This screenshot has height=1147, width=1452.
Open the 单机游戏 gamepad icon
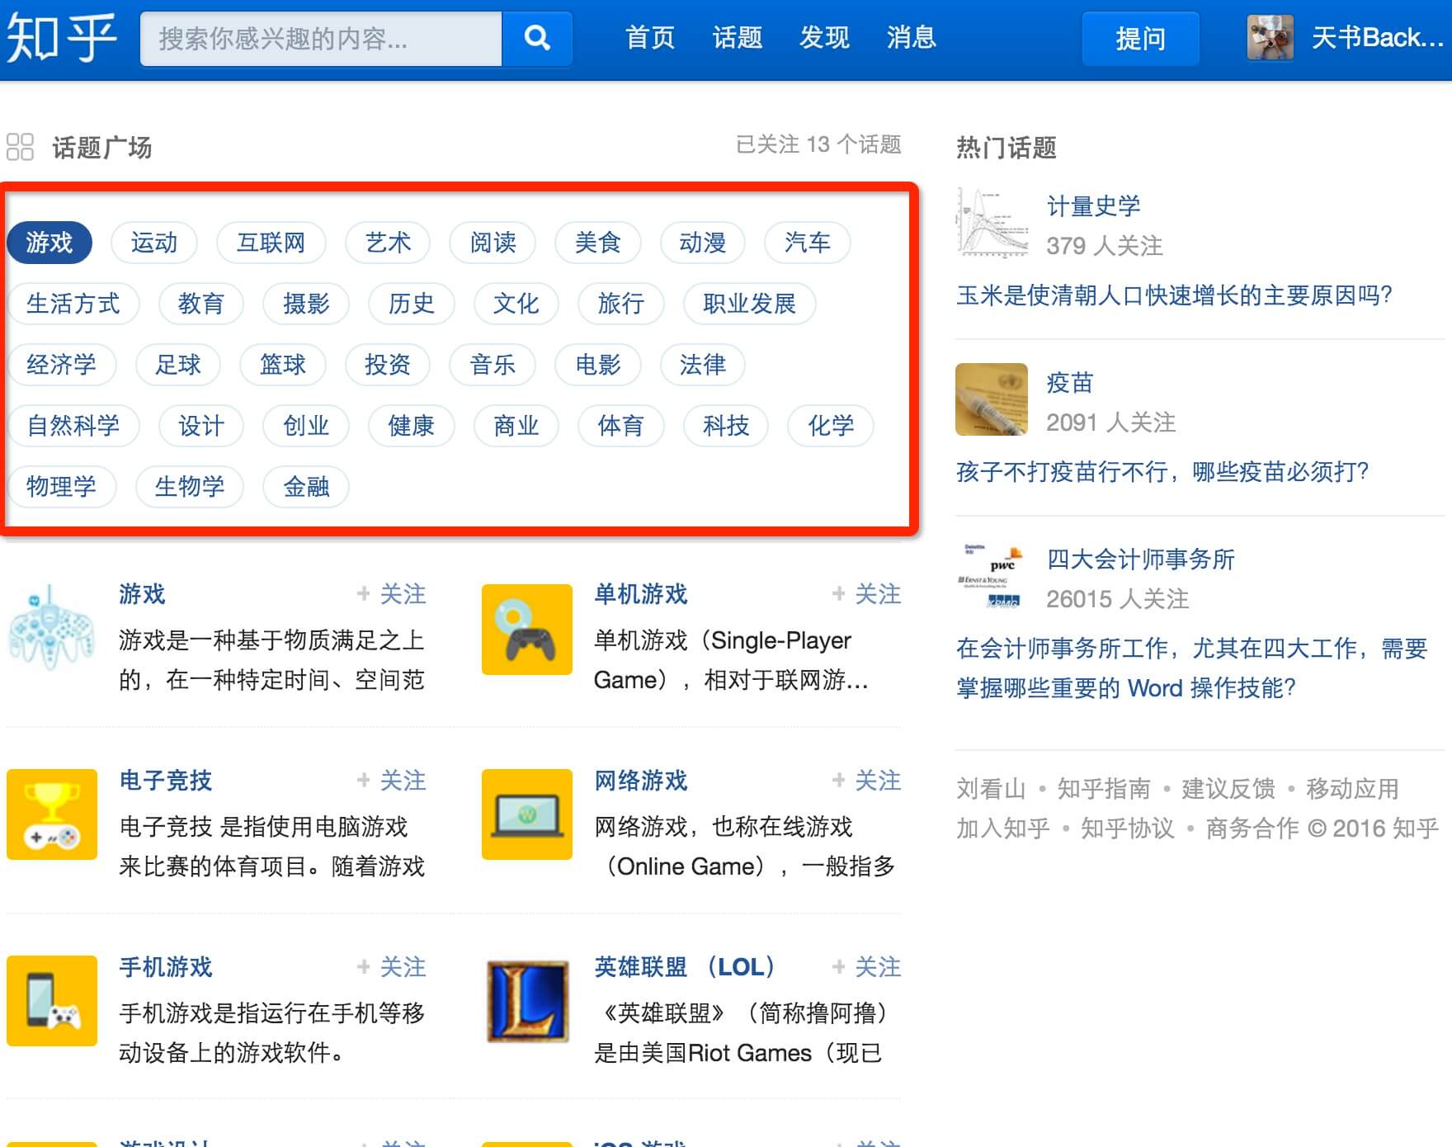click(526, 629)
